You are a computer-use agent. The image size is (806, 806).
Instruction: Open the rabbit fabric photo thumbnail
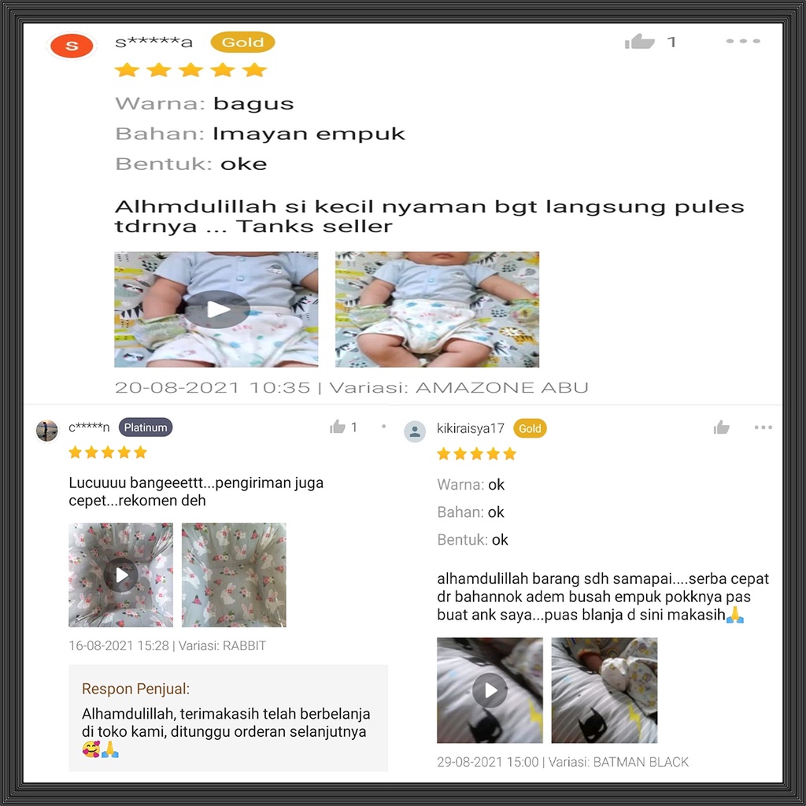click(234, 575)
